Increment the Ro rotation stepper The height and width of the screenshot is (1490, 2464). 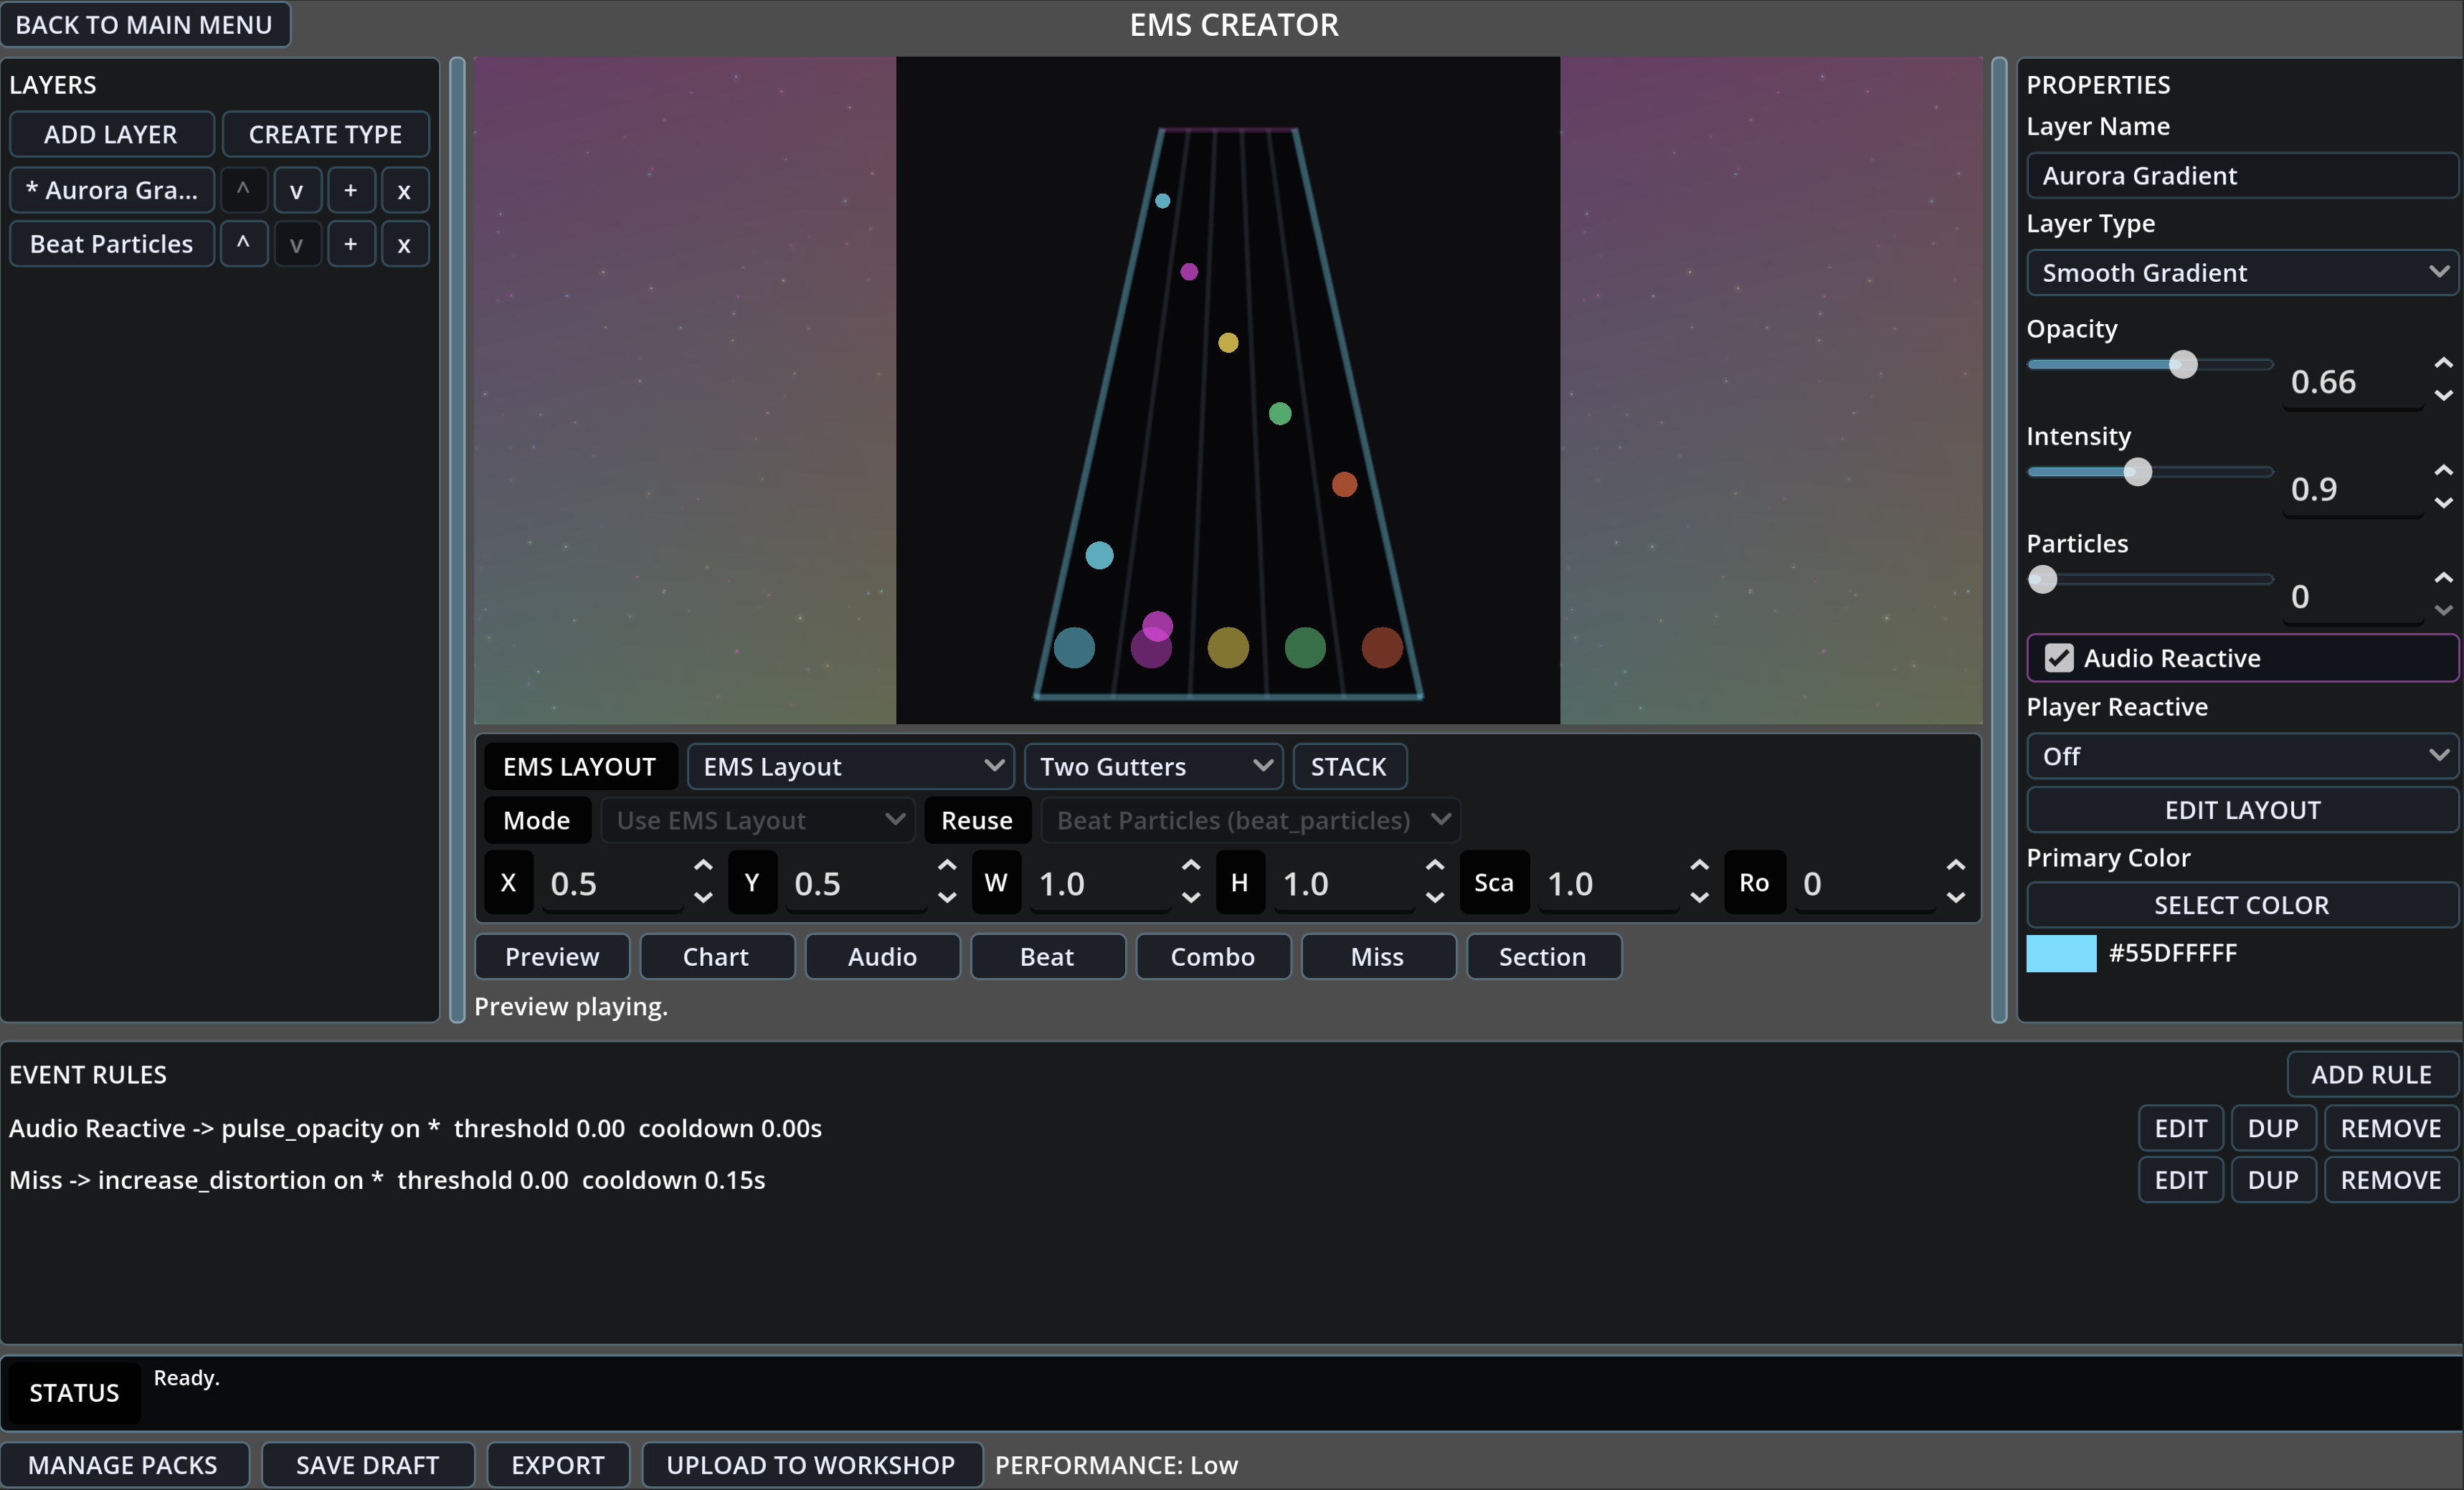click(x=1955, y=865)
